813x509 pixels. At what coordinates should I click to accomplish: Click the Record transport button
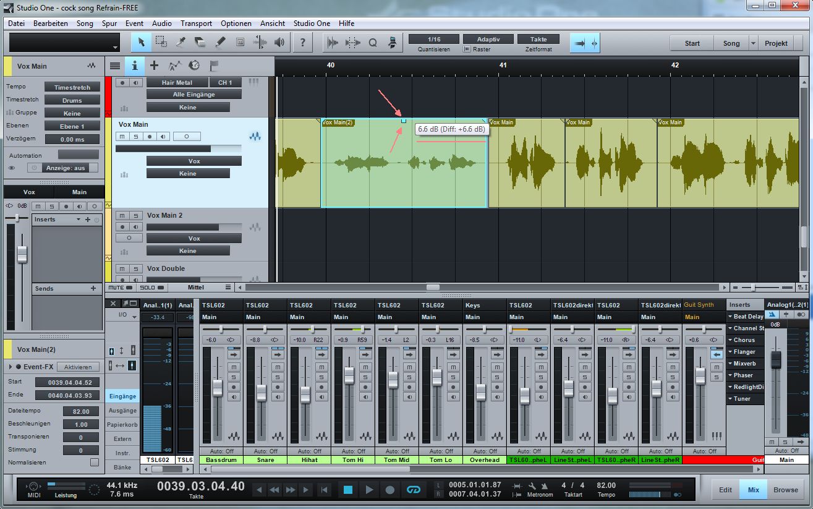[x=390, y=490]
